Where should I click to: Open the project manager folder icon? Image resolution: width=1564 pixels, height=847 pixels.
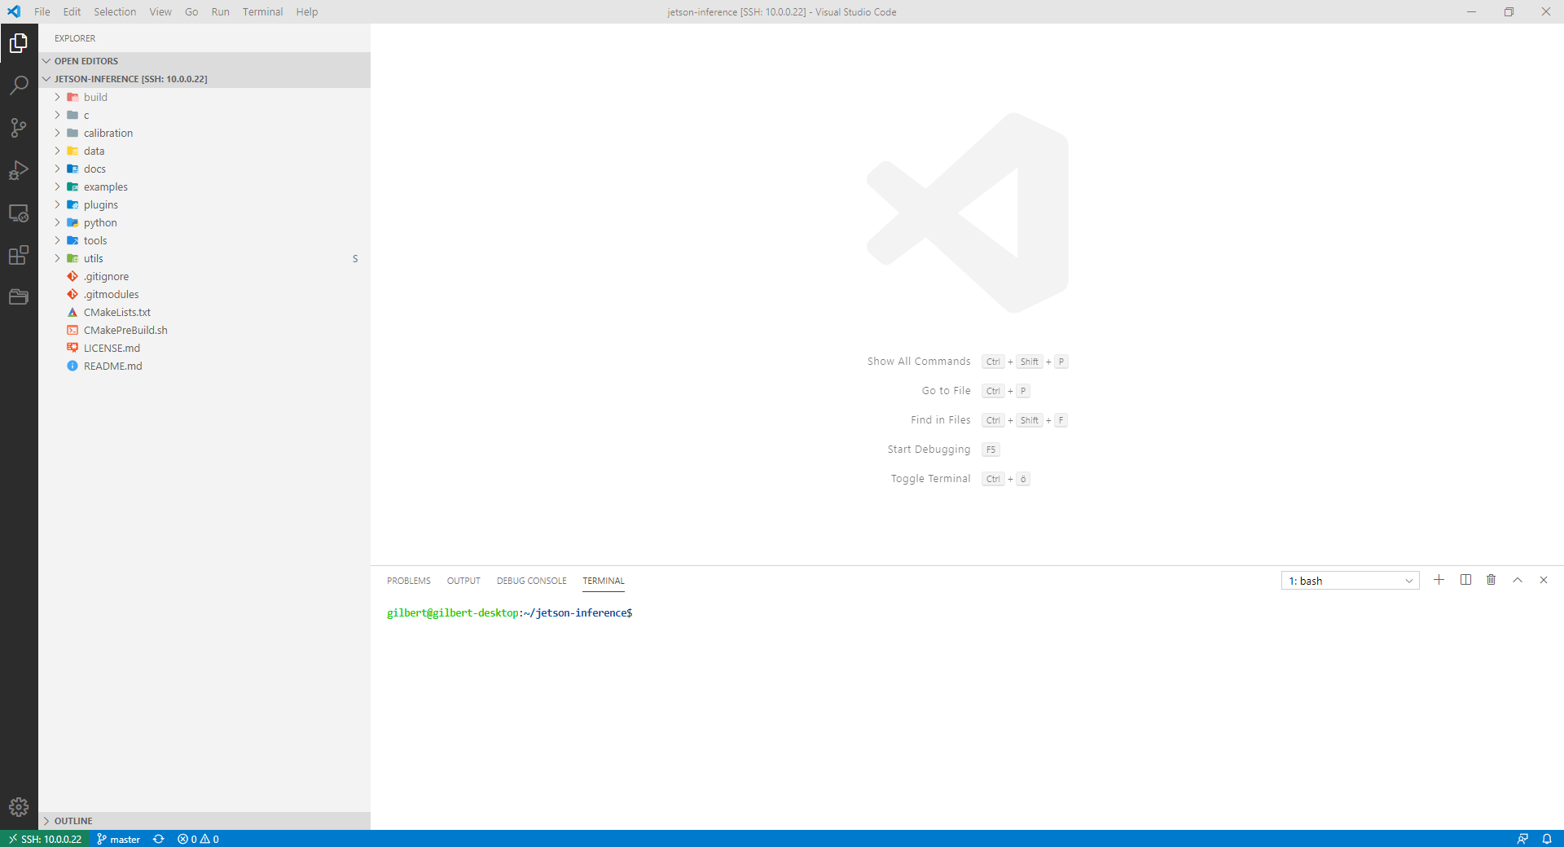[19, 297]
